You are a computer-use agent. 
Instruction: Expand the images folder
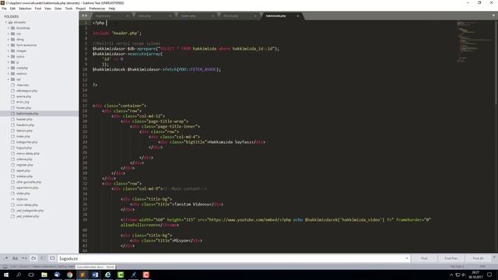(9, 51)
